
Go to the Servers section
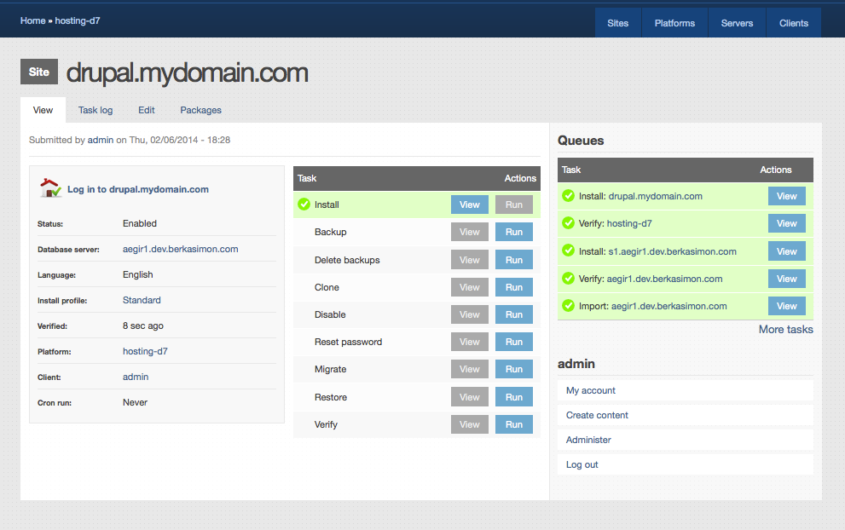point(737,23)
